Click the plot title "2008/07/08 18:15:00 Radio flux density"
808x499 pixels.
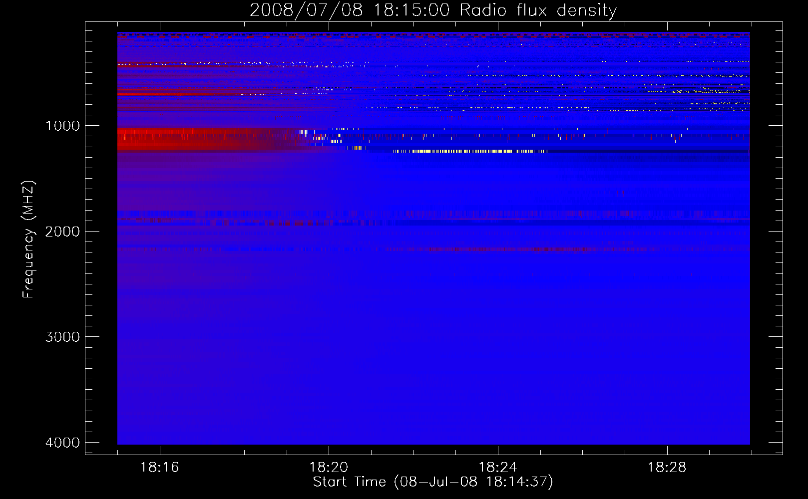point(433,10)
